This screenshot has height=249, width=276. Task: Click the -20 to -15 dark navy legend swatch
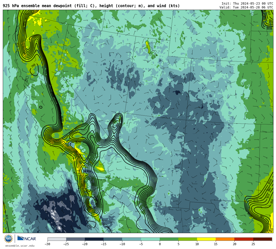(94, 239)
